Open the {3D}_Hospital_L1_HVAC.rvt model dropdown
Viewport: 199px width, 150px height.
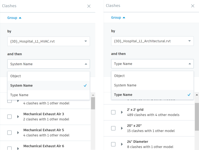pyautogui.click(x=49, y=41)
